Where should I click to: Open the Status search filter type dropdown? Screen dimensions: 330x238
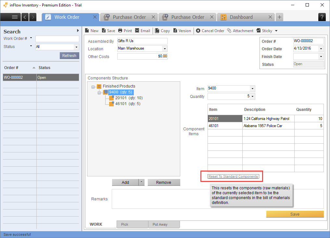[31, 46]
